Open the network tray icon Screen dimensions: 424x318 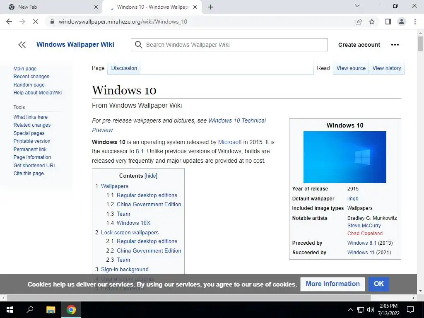point(361,310)
